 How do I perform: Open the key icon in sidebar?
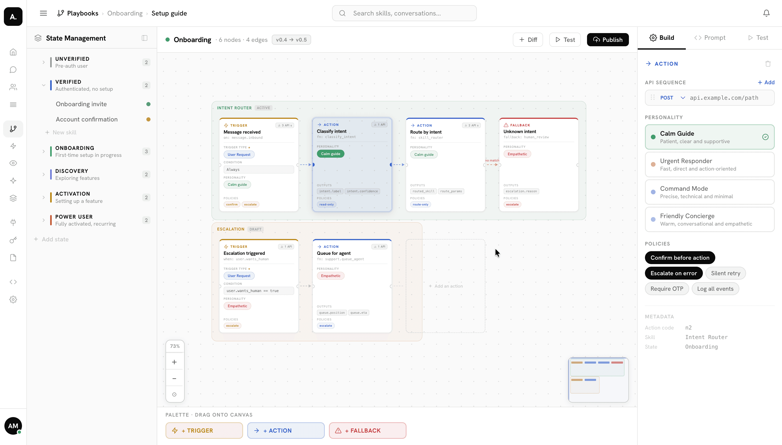point(13,240)
